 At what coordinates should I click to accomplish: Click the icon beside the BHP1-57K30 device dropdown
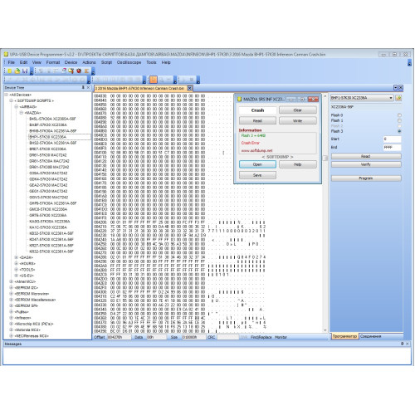click(x=398, y=98)
